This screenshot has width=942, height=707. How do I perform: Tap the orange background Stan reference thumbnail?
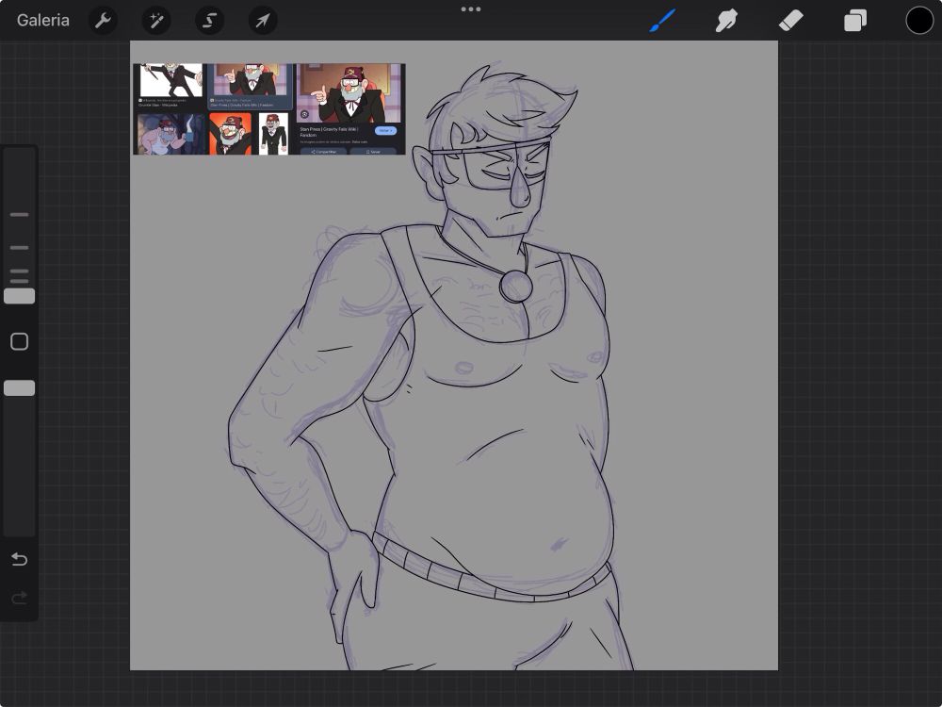[230, 134]
